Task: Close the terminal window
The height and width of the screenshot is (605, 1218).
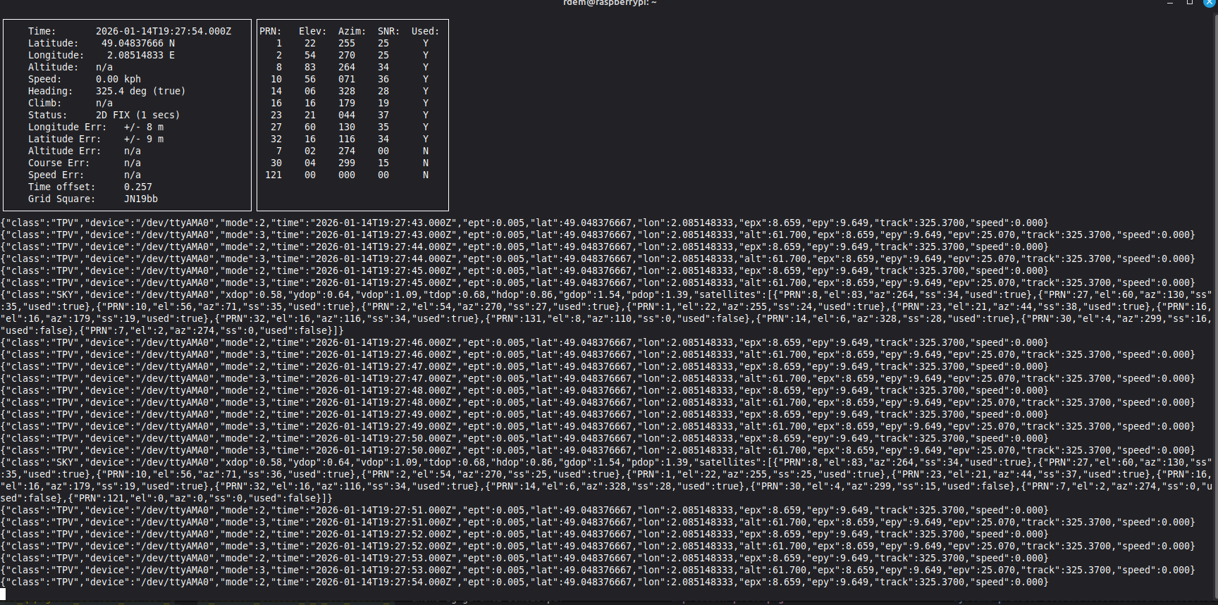Action: 1208,3
